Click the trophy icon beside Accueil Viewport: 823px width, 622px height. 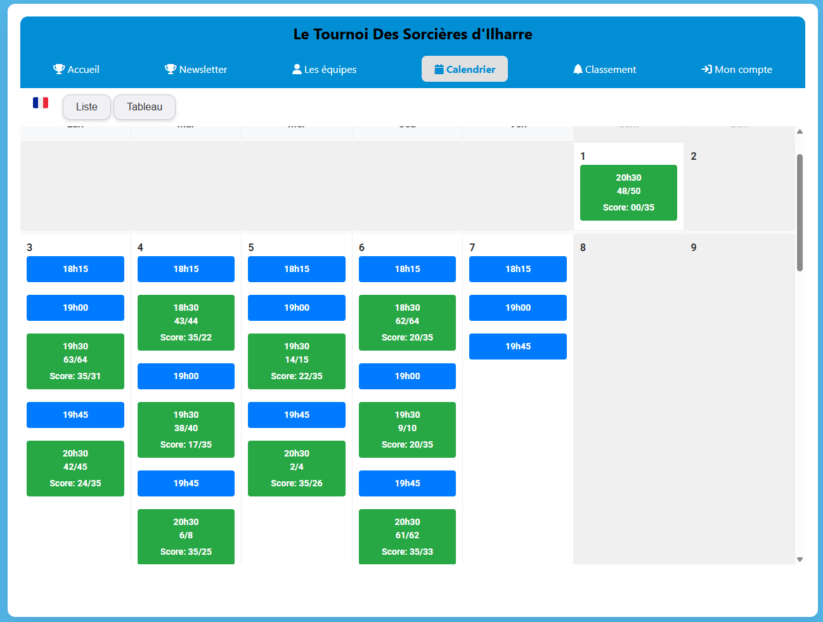59,69
